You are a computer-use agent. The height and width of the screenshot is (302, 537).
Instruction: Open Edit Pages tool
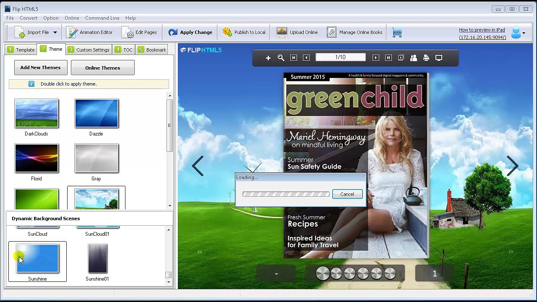point(139,32)
